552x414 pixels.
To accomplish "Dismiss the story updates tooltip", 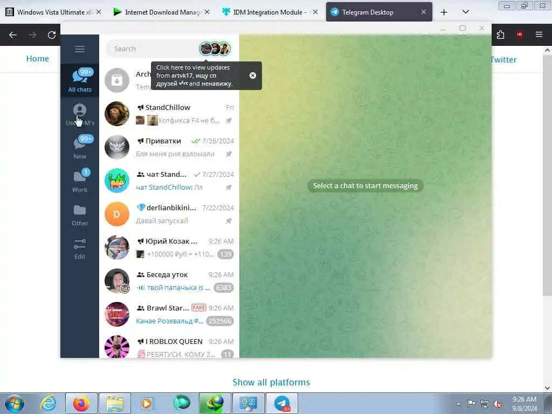I will [253, 75].
